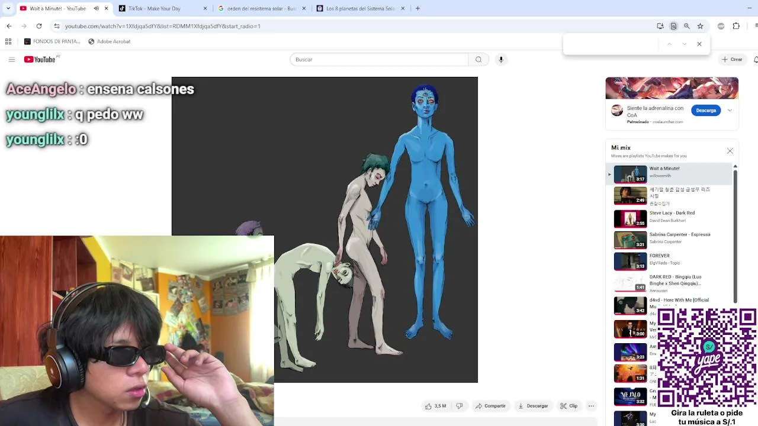The height and width of the screenshot is (426, 758).
Task: Like the video with thumbs up
Action: (428, 406)
